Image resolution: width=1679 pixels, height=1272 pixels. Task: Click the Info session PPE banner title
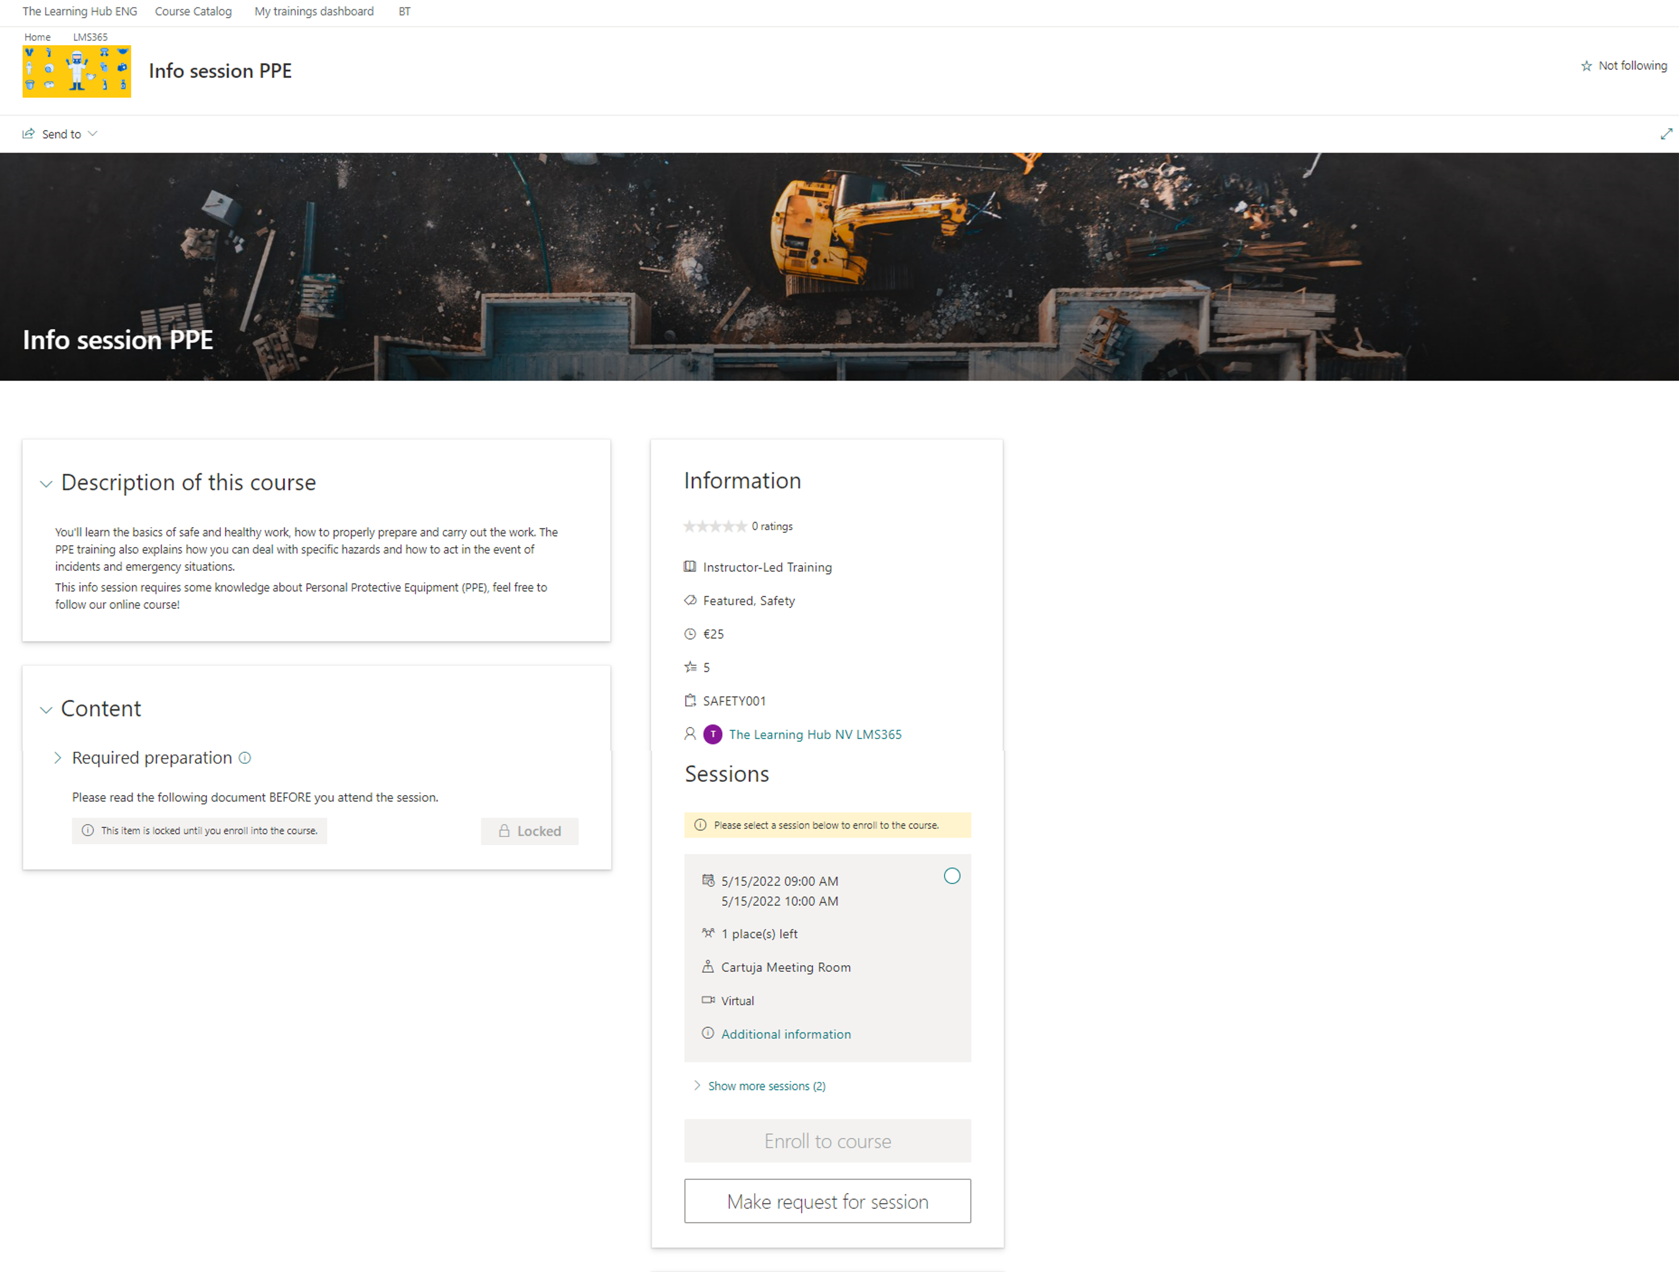pos(118,339)
